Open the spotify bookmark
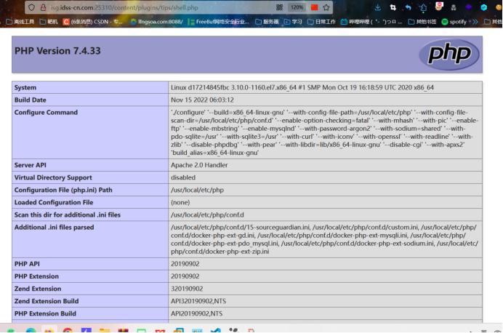Viewport: 503px width, 333px height. tap(454, 22)
